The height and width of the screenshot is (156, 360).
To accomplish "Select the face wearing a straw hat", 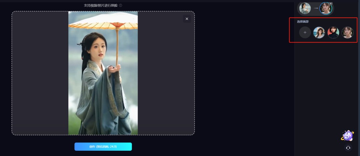I will [319, 33].
